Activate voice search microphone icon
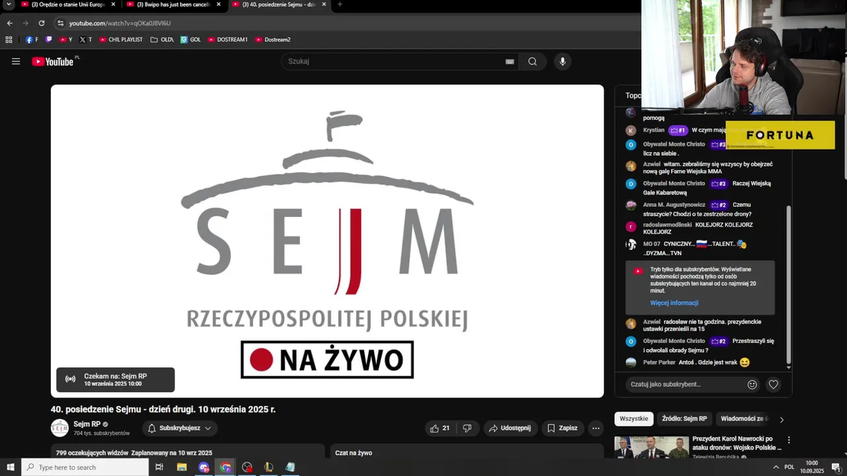This screenshot has width=847, height=476. [562, 61]
